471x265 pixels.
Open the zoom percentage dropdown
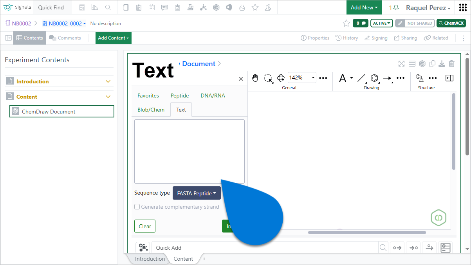coord(313,78)
